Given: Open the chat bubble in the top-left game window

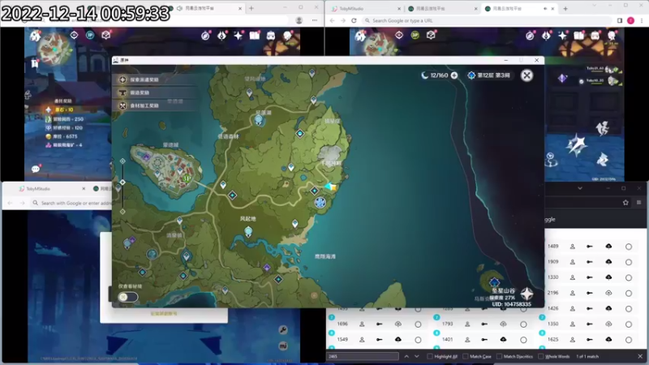Looking at the screenshot, I should click(x=36, y=169).
